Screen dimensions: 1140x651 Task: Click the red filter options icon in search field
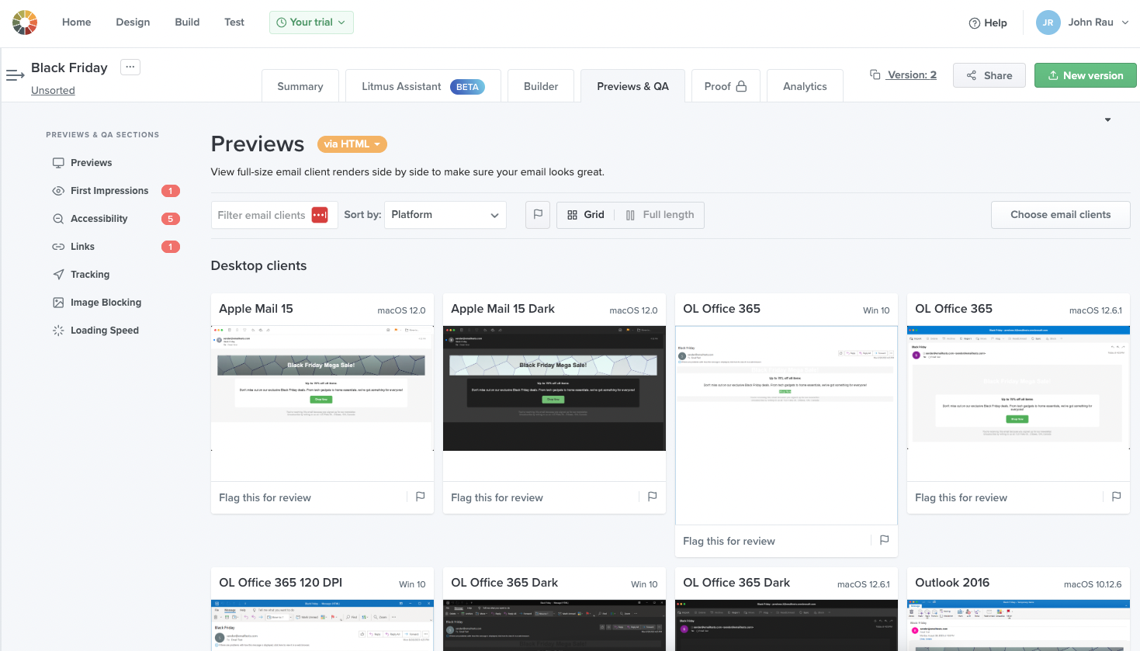[320, 215]
